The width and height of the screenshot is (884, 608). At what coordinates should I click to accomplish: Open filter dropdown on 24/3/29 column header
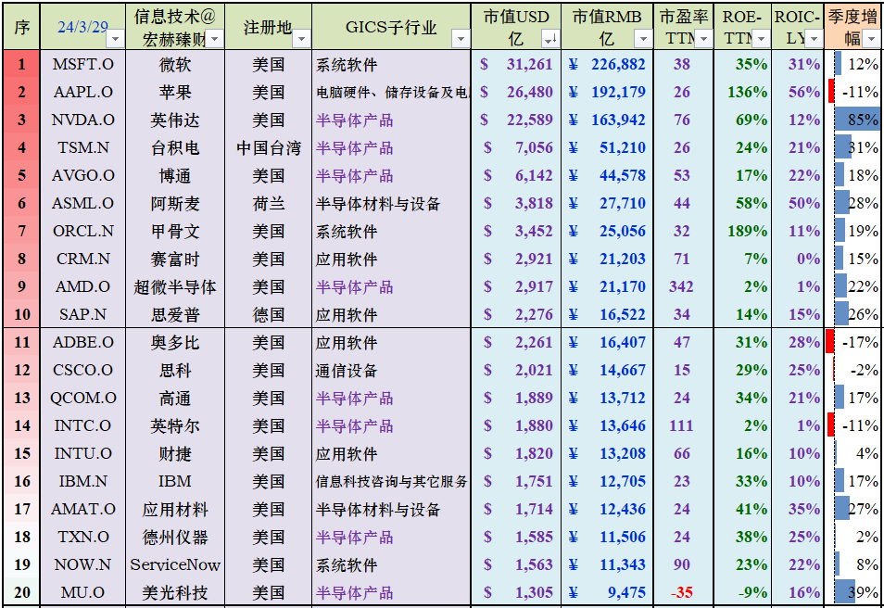pyautogui.click(x=116, y=39)
